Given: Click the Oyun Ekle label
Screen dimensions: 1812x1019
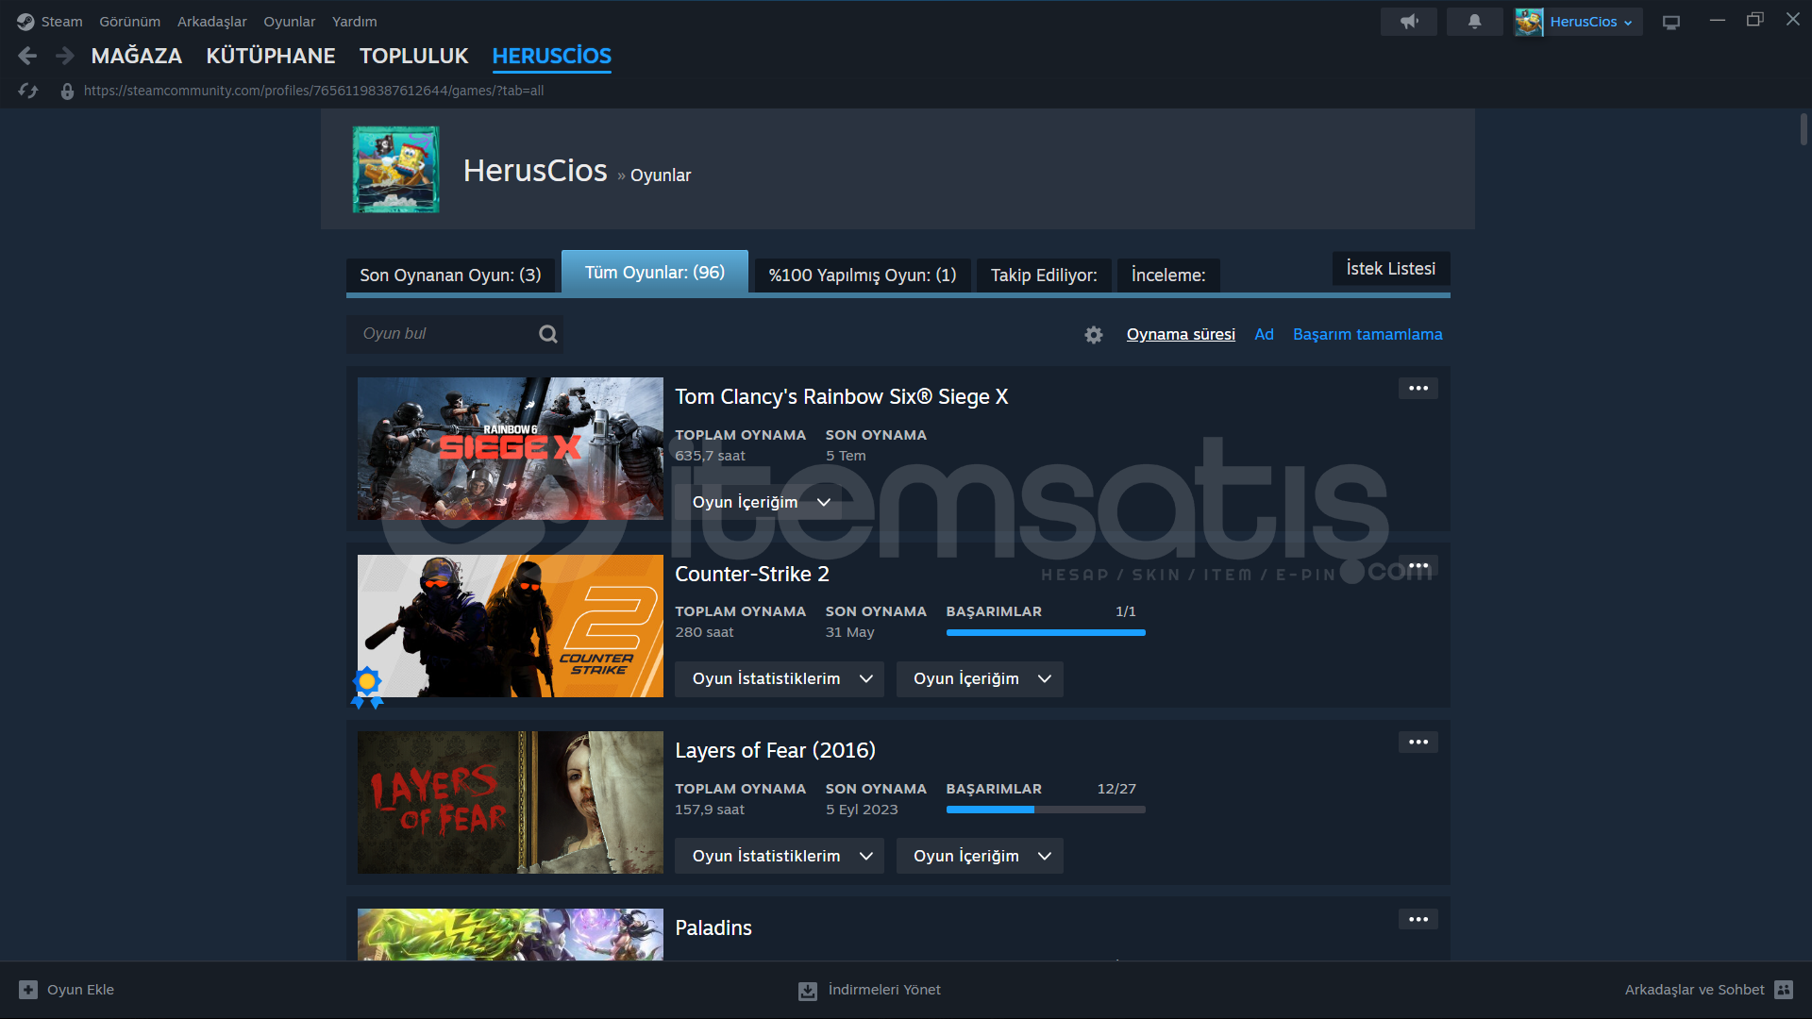Looking at the screenshot, I should pos(80,990).
